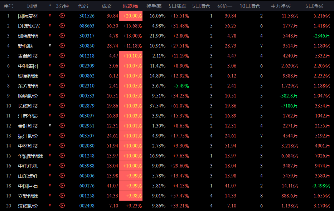
Task: Sort by the 涨跌幅 column header
Action: [130, 6]
